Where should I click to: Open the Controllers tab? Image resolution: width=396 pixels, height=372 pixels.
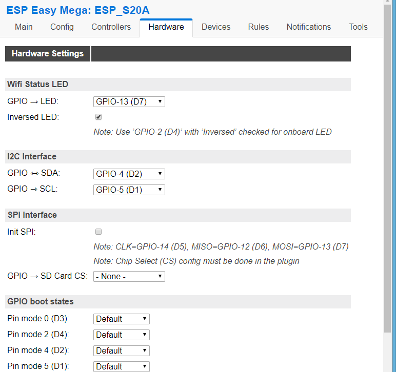point(111,27)
